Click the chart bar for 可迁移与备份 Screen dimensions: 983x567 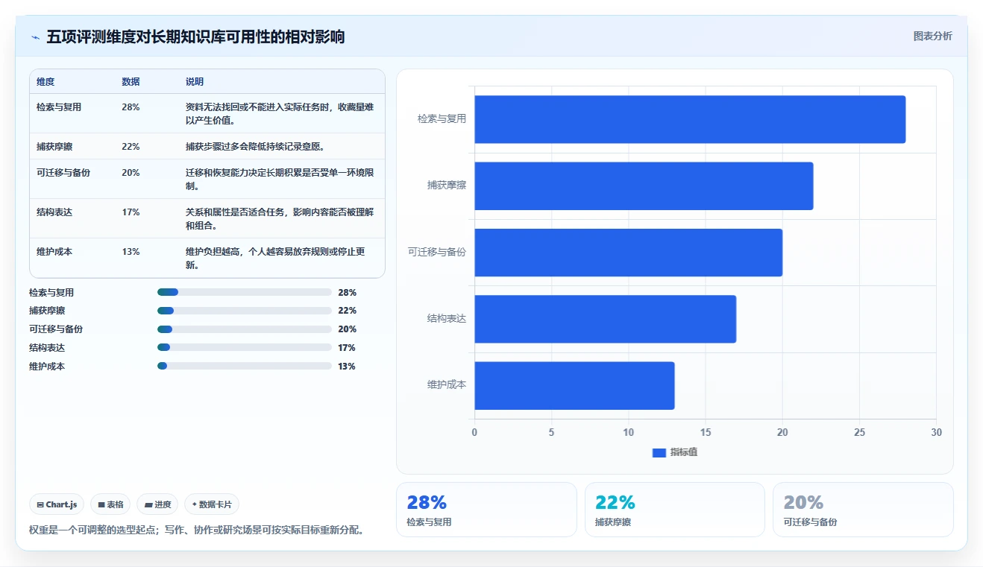[629, 253]
